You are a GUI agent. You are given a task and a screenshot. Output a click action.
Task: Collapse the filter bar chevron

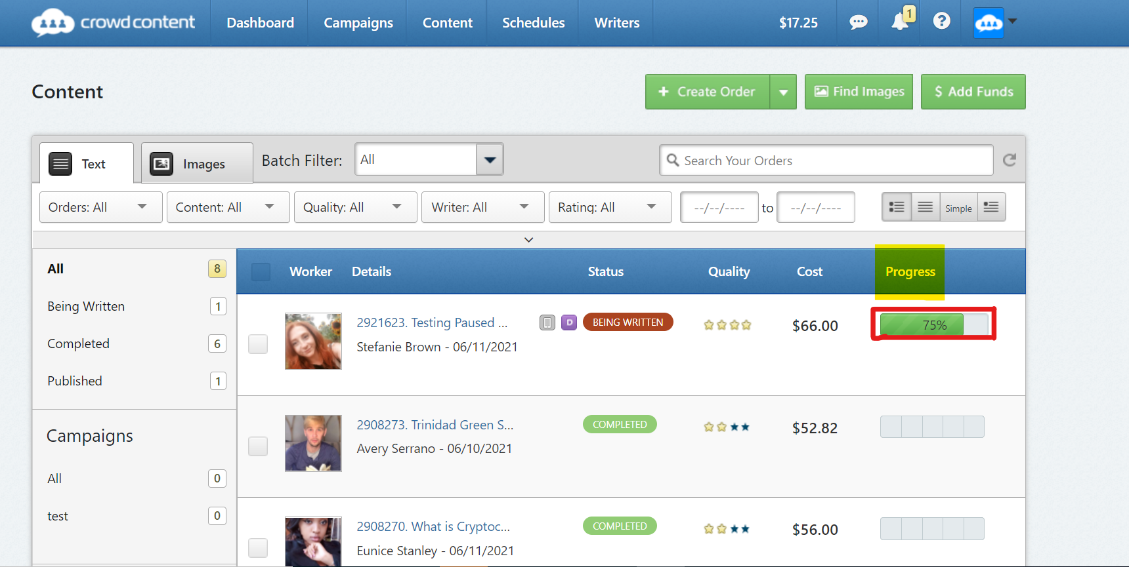[x=528, y=240]
